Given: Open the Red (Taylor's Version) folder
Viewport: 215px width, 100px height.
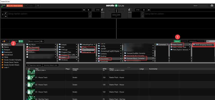Looking at the screenshot, I should coord(180,50).
